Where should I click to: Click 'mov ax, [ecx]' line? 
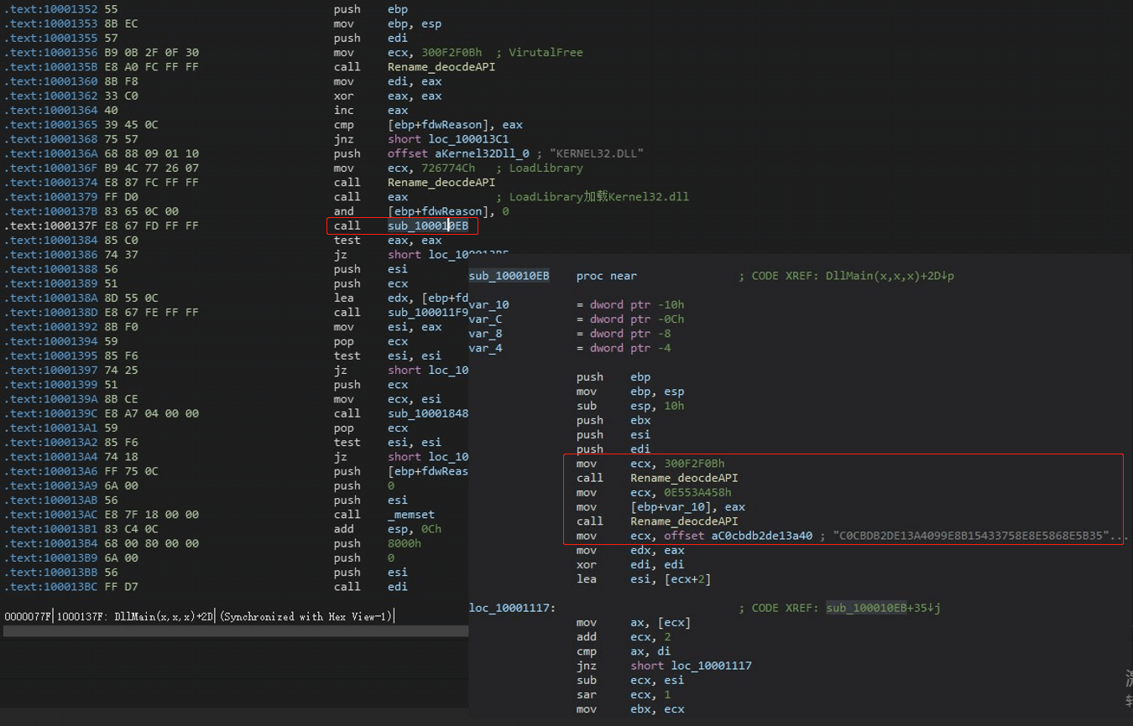pos(634,622)
